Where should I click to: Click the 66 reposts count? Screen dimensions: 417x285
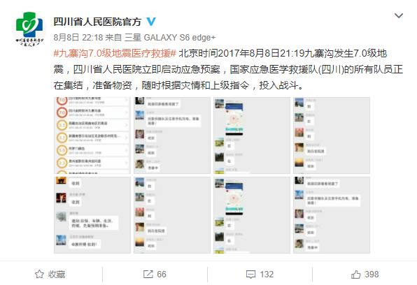[162, 274]
